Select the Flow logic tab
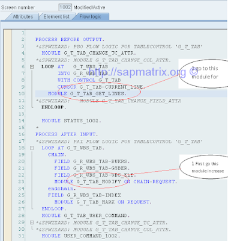This screenshot has width=228, height=241. [91, 17]
